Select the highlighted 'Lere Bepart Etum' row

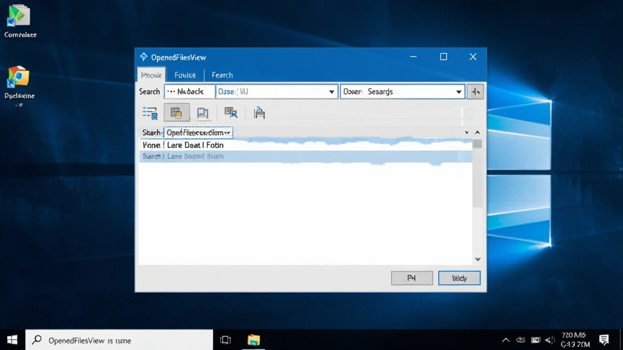(305, 156)
